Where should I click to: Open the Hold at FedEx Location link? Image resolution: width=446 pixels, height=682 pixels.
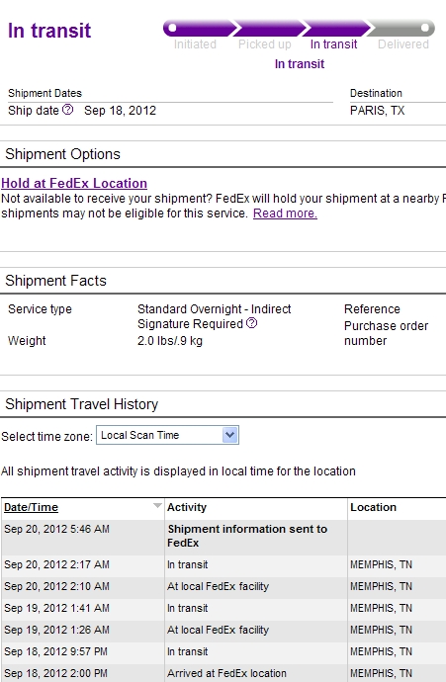(x=74, y=183)
